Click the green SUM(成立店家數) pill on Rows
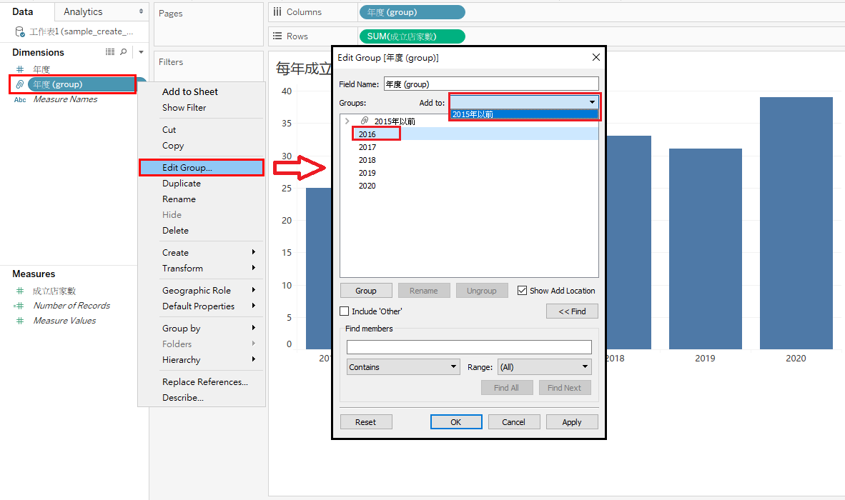Screen dimensions: 845x500 tap(411, 36)
